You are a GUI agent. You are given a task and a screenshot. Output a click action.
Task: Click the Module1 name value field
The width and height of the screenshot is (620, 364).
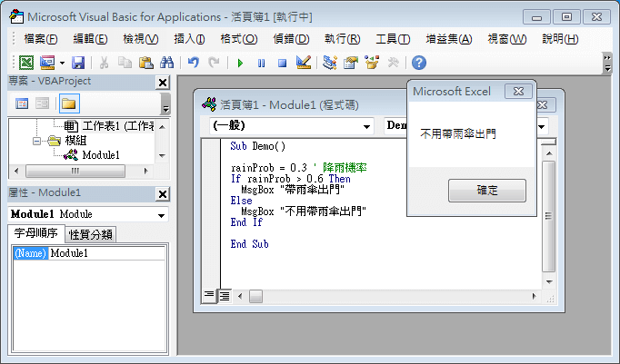(x=106, y=253)
